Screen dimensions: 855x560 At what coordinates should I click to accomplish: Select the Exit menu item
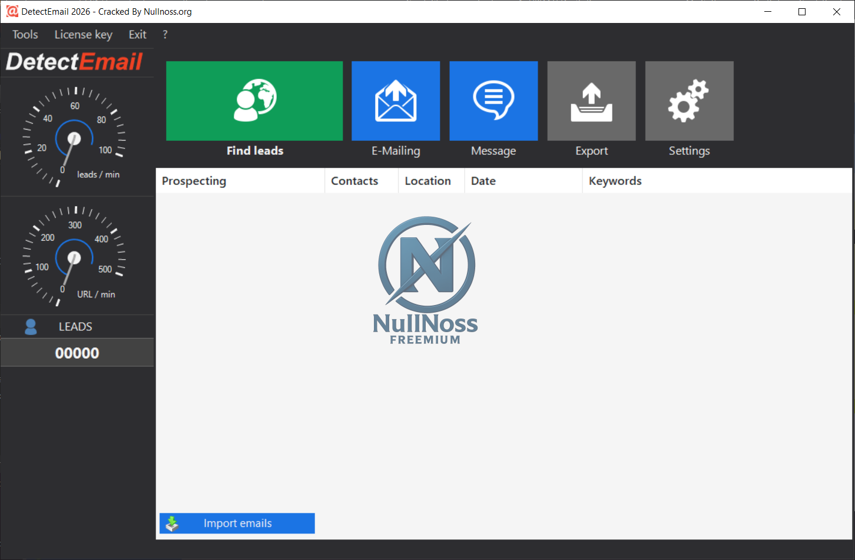[x=137, y=35]
